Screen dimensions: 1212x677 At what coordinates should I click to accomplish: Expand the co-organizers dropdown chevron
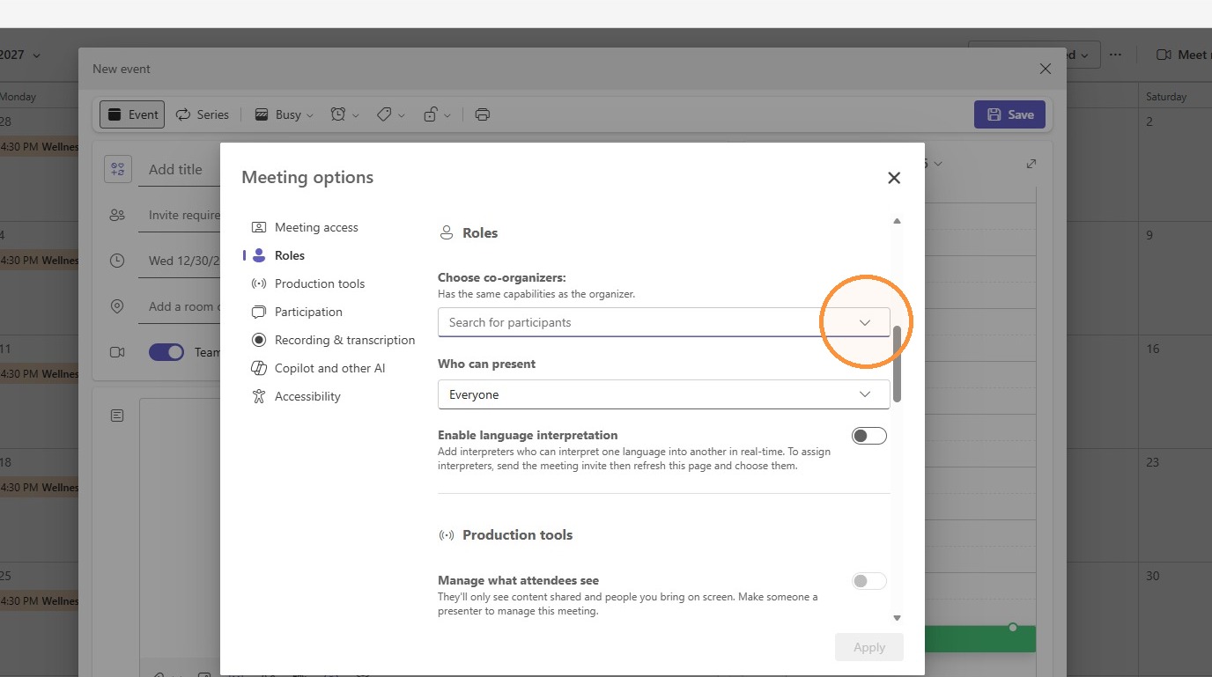(x=865, y=322)
